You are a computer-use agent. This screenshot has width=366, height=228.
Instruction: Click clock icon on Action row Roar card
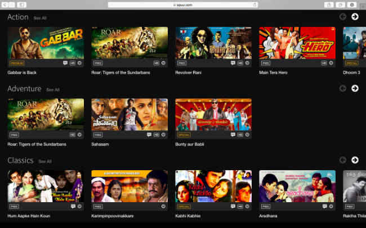[x=163, y=63]
